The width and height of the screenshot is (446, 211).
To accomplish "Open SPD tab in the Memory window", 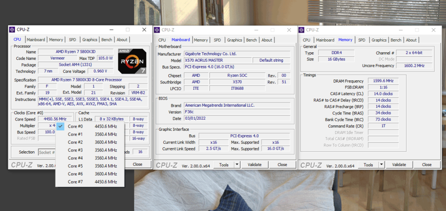I will click(362, 40).
